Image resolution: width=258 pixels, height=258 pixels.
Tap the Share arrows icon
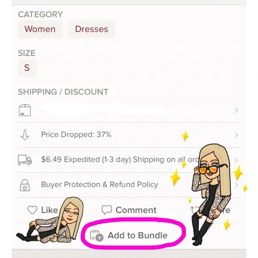[194, 210]
